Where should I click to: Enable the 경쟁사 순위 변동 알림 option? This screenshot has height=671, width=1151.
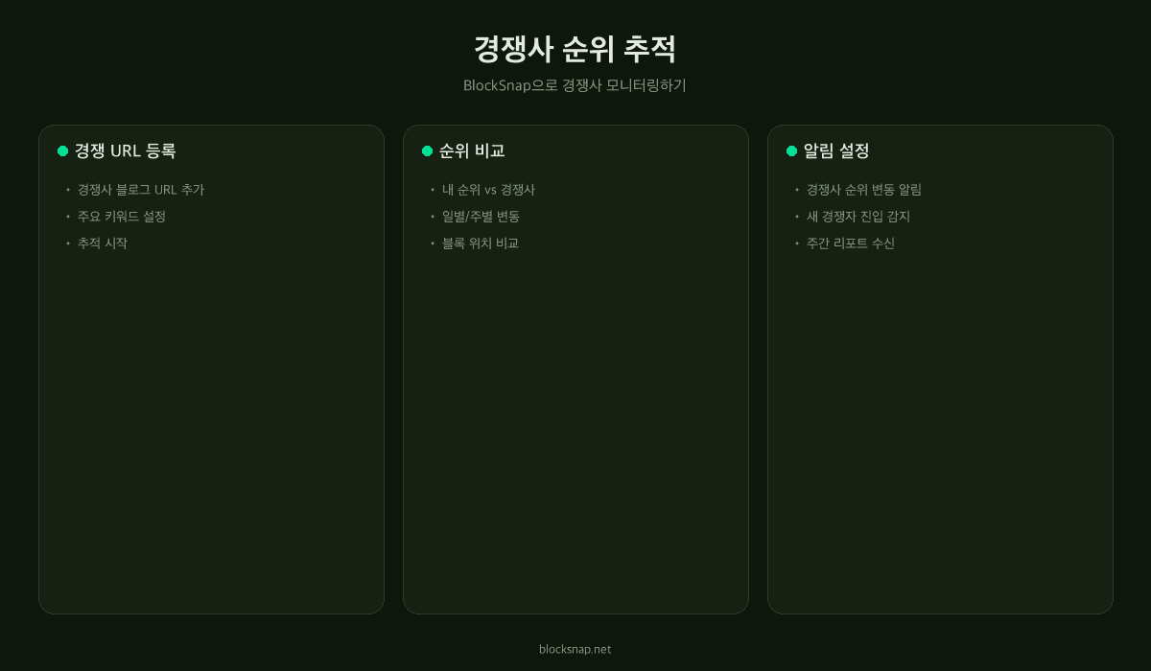864,190
